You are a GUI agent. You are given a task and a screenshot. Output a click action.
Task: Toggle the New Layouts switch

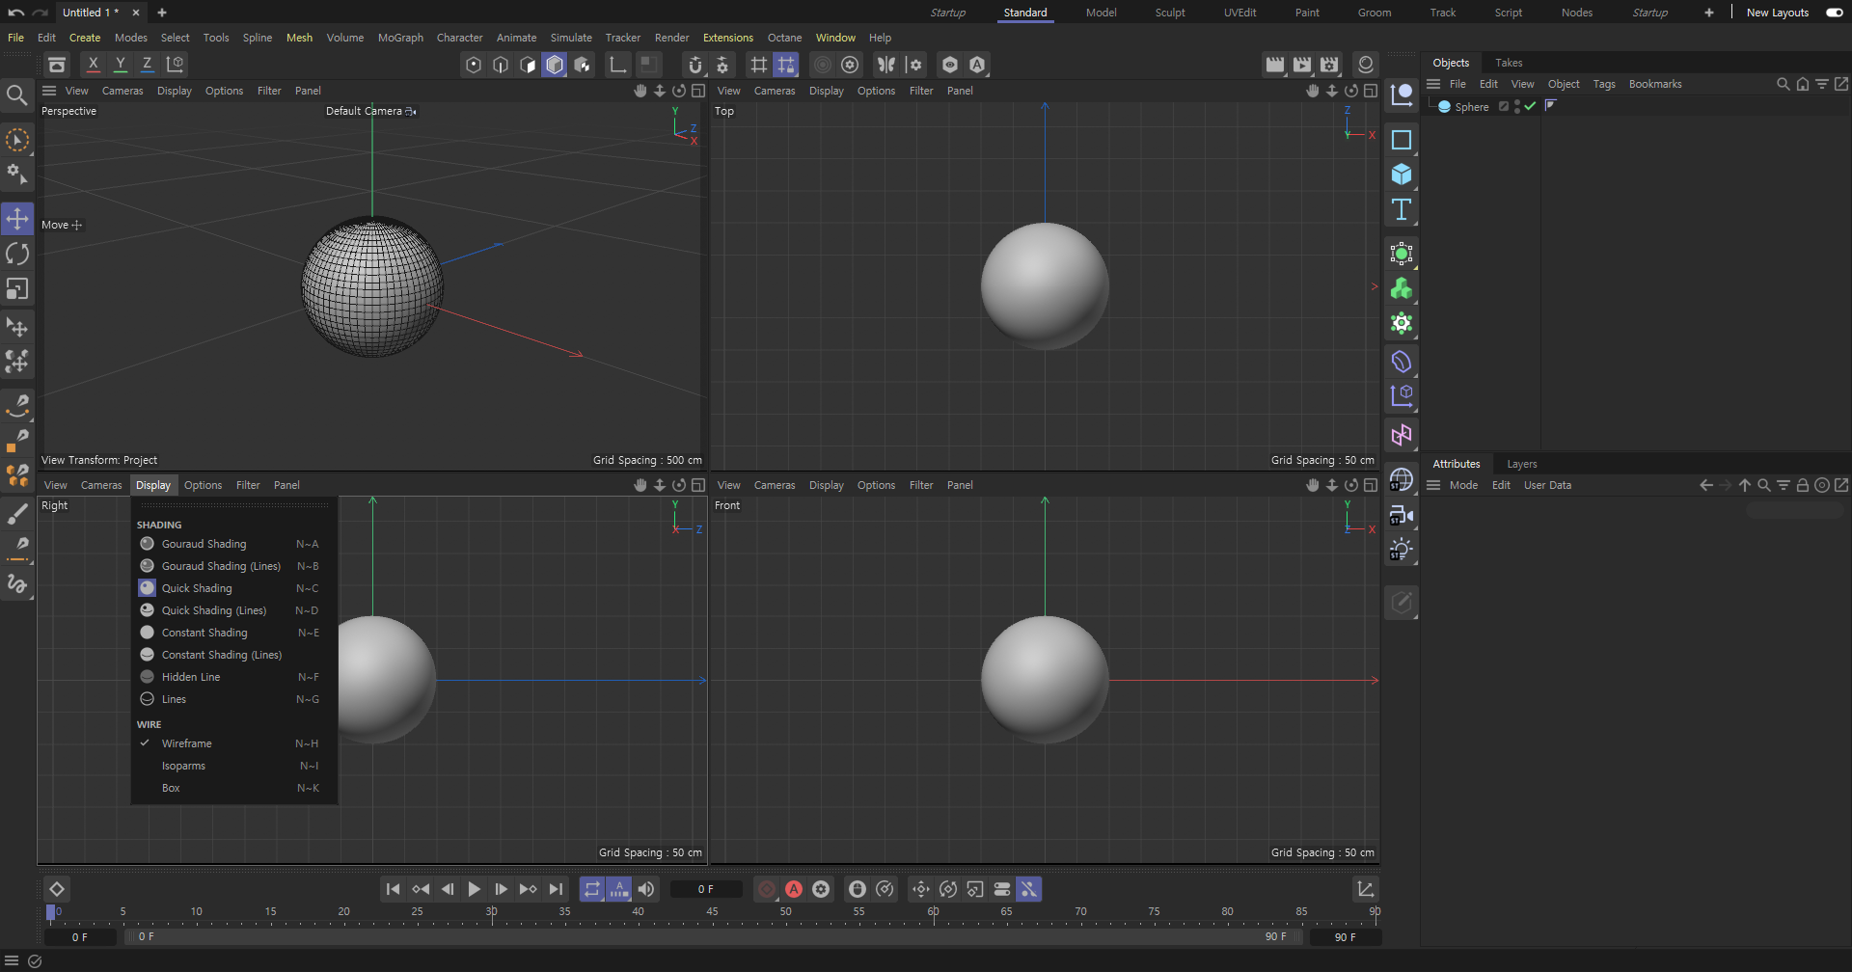[x=1834, y=13]
